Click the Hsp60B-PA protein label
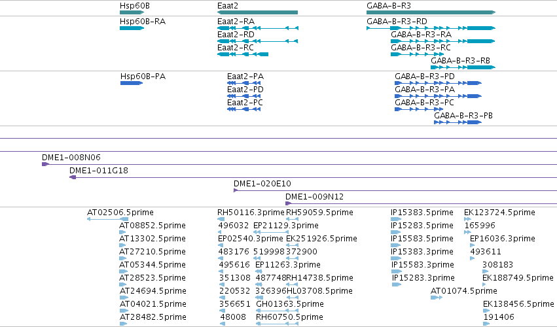The height and width of the screenshot is (327, 557). pos(143,77)
